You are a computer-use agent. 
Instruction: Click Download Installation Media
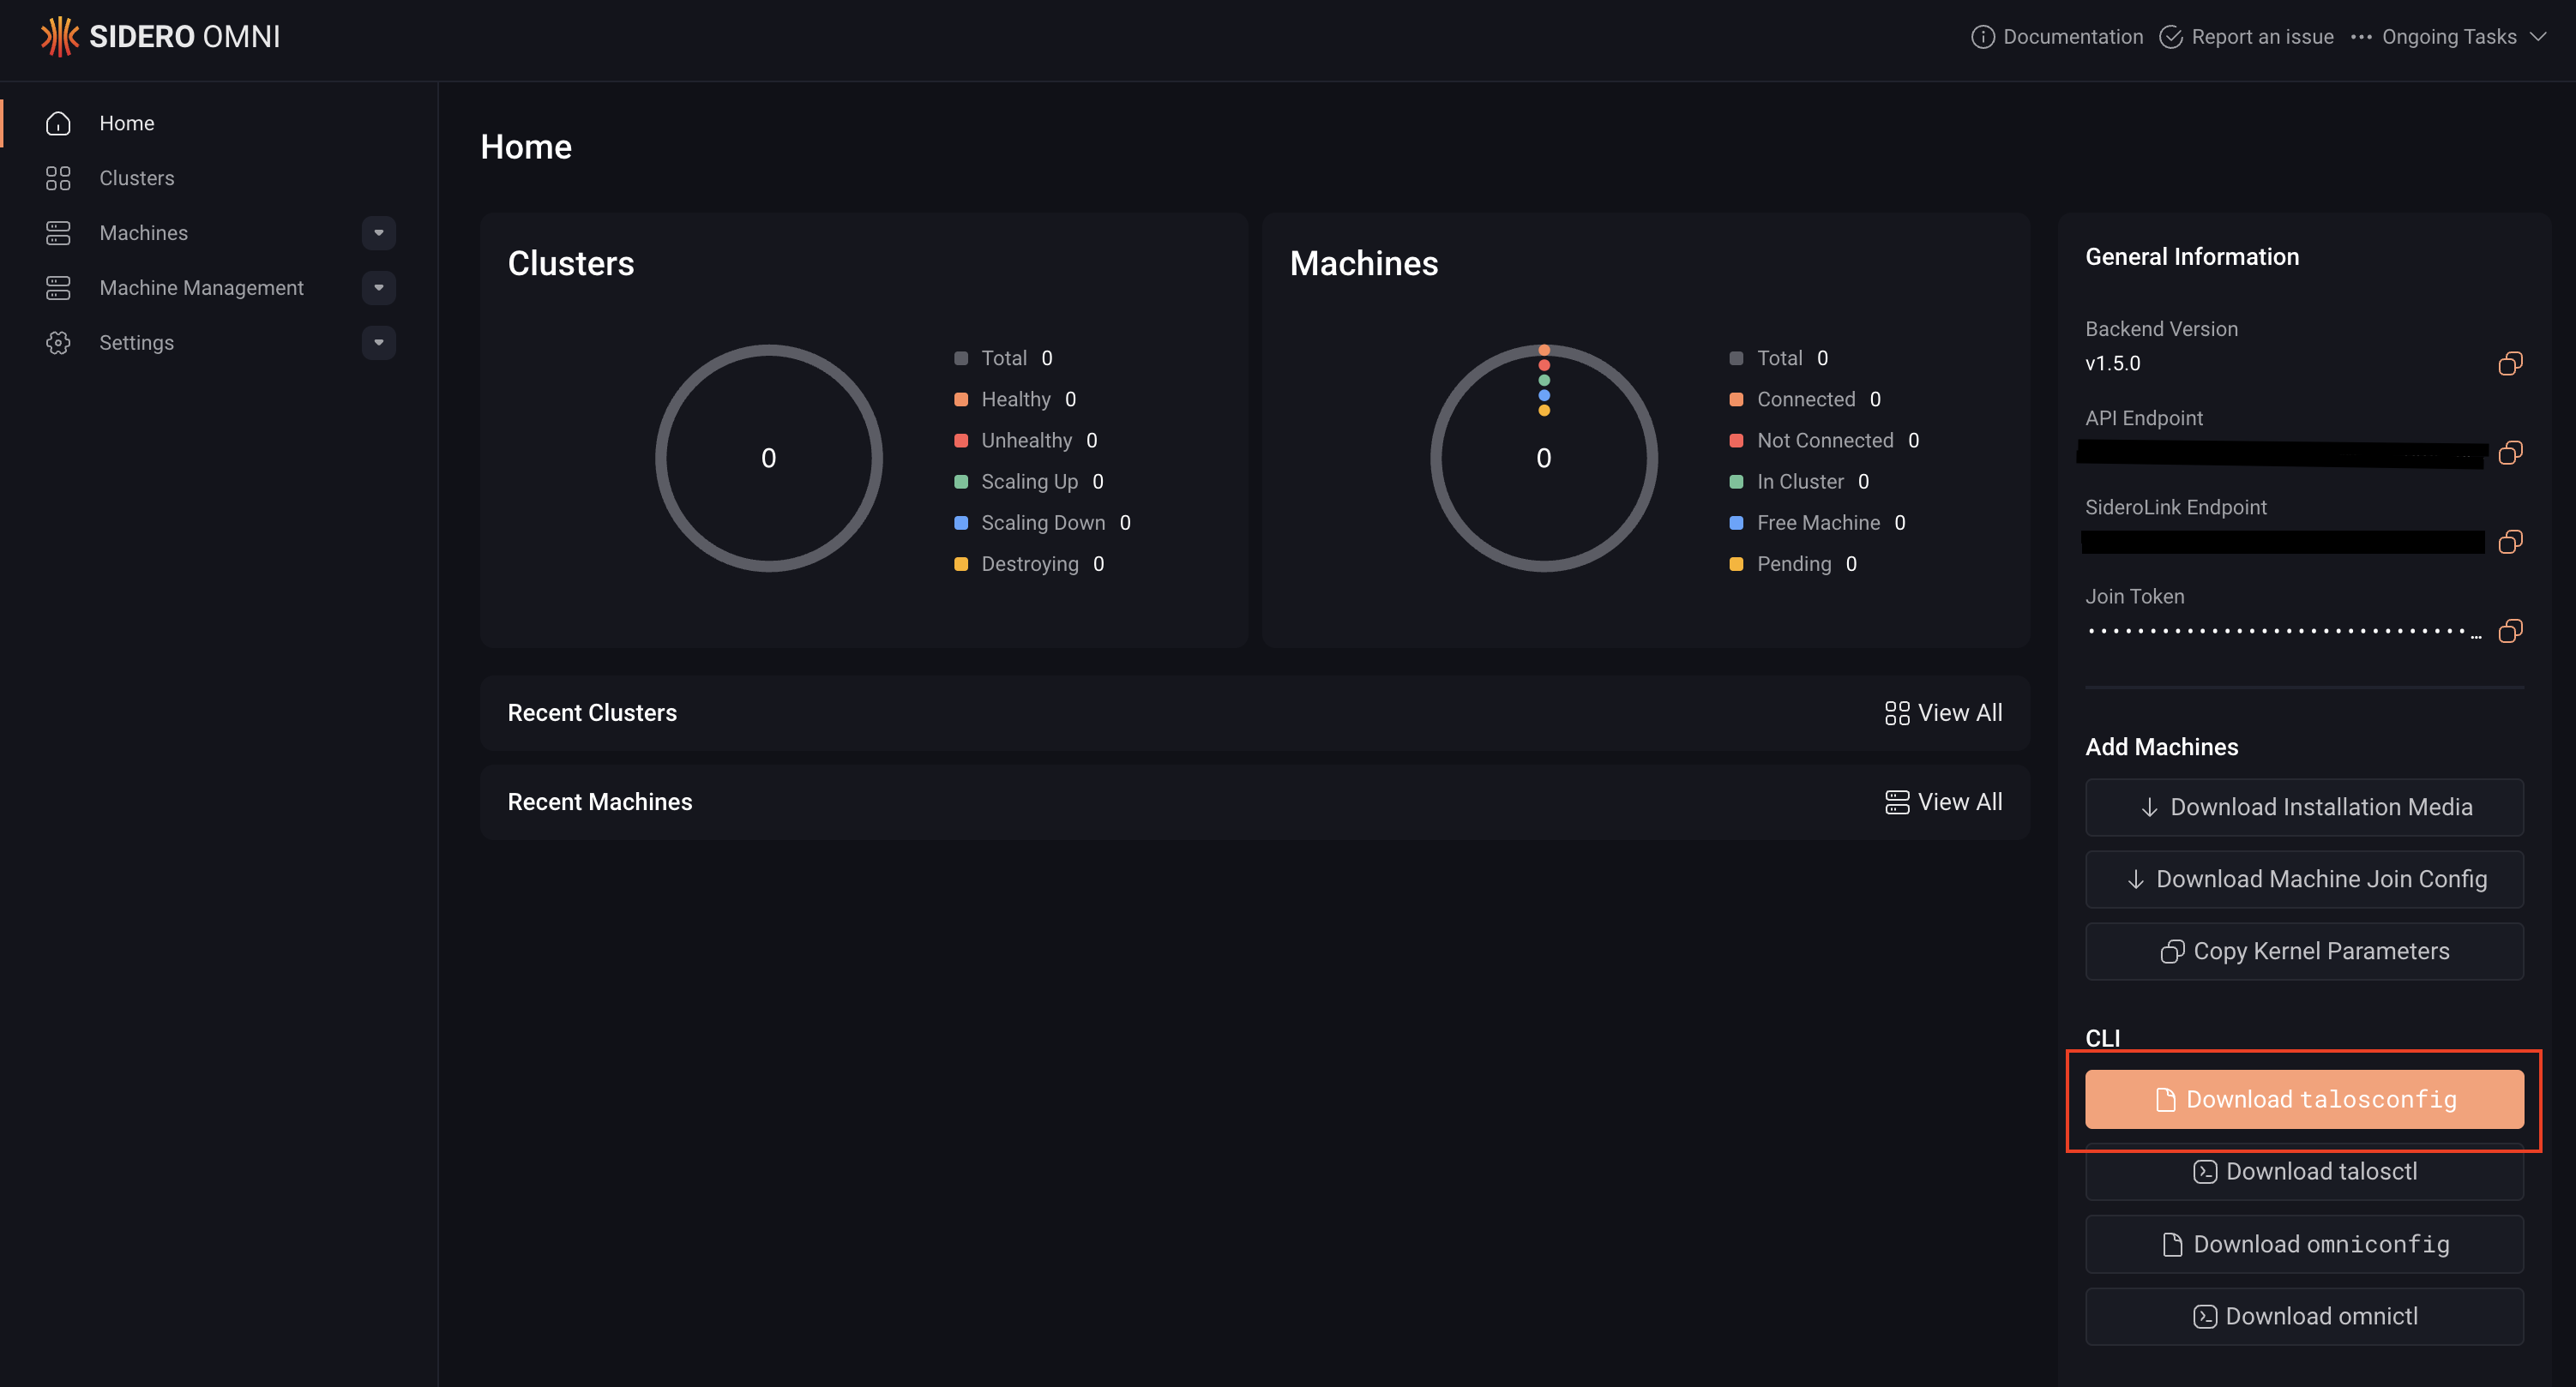point(2304,807)
